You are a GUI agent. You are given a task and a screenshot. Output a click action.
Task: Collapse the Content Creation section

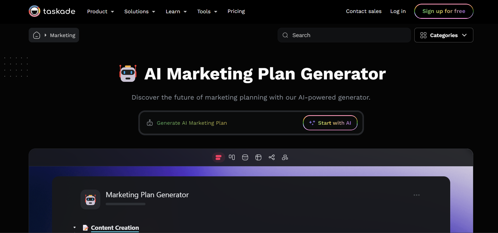[x=75, y=227]
